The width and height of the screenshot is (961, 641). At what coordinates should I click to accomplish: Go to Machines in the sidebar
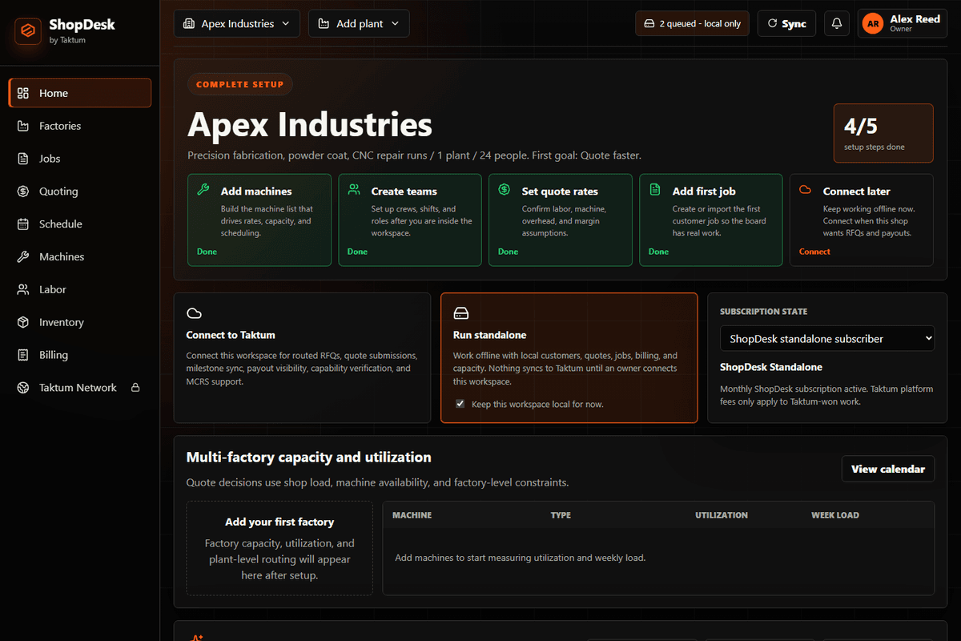click(x=80, y=256)
